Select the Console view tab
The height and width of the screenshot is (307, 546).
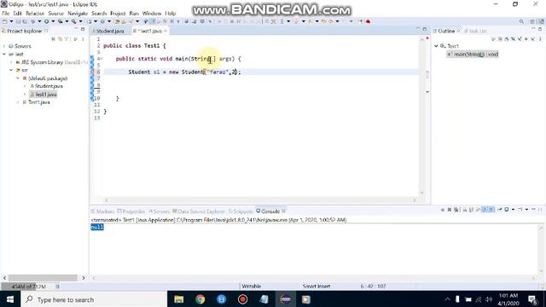point(268,211)
